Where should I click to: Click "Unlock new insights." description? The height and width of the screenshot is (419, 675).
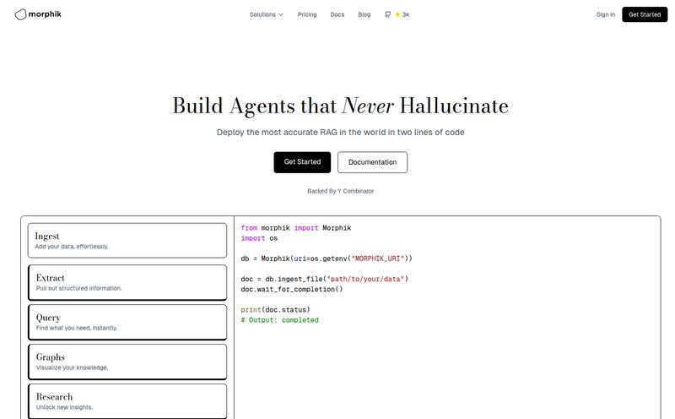pos(65,407)
